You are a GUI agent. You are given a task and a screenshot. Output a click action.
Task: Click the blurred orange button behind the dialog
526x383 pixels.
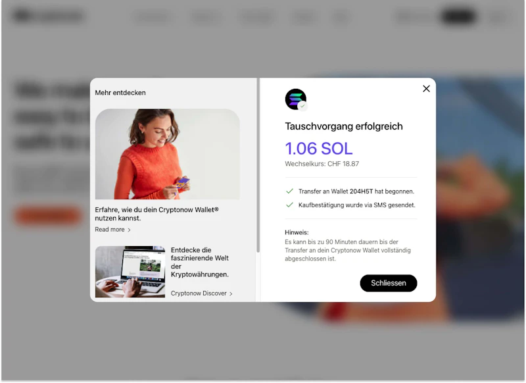pyautogui.click(x=48, y=216)
